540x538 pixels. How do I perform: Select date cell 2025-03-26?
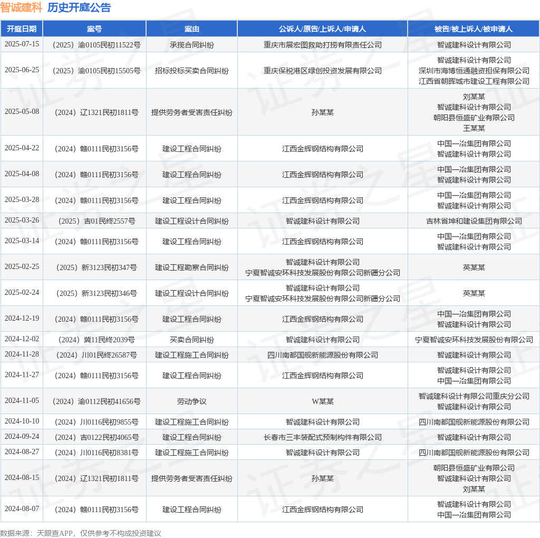point(22,220)
